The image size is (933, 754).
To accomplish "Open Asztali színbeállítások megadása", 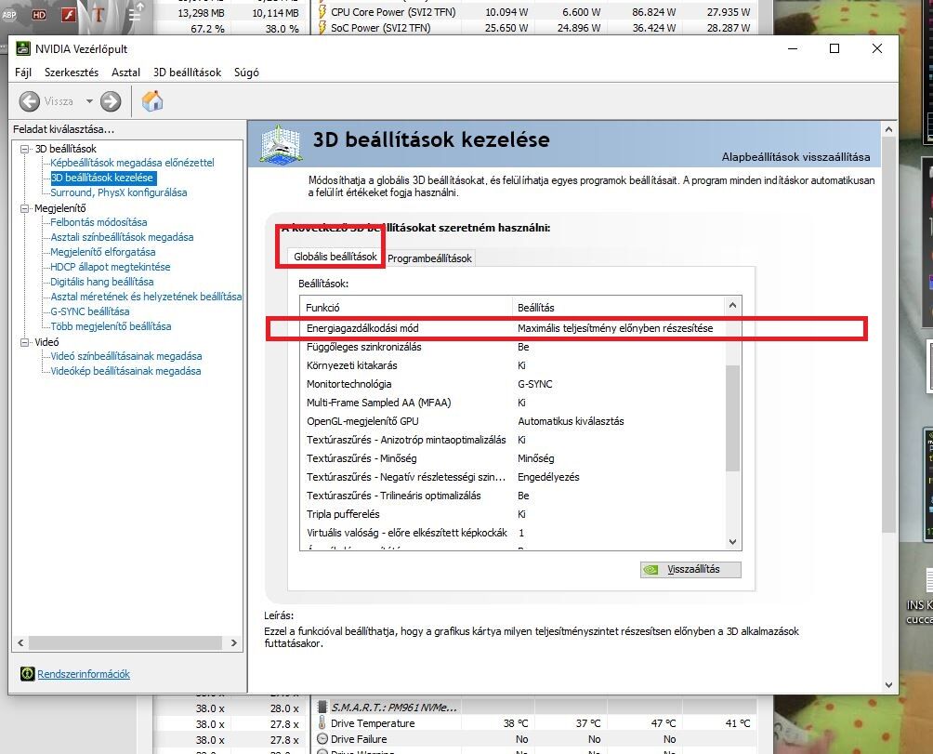I will (122, 237).
